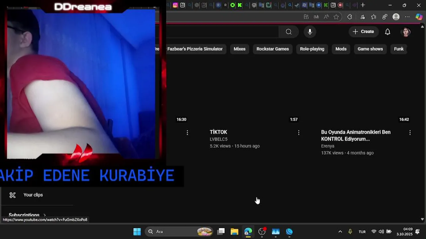Switch to the Instagram browser tab
426x239 pixels.
pyautogui.click(x=175, y=5)
